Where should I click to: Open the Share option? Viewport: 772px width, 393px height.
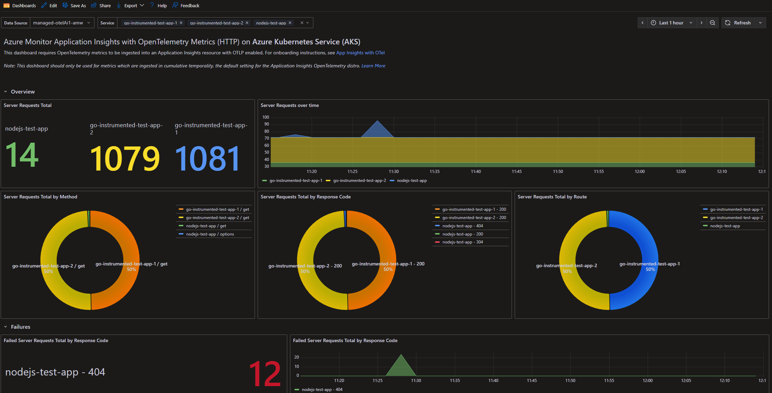pyautogui.click(x=101, y=6)
